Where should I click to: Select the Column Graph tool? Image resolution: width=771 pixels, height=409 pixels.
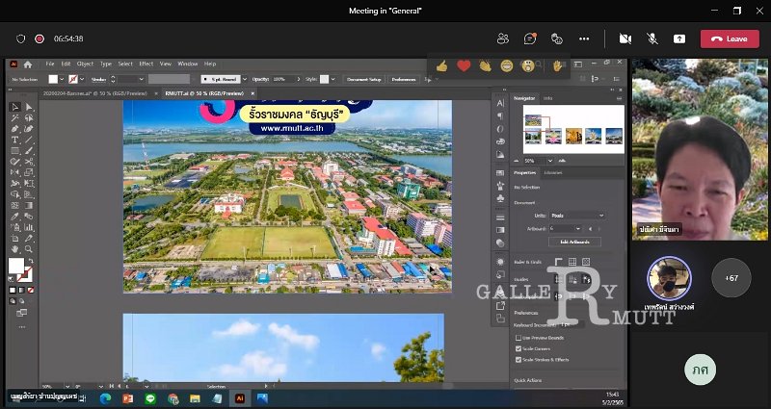29,227
